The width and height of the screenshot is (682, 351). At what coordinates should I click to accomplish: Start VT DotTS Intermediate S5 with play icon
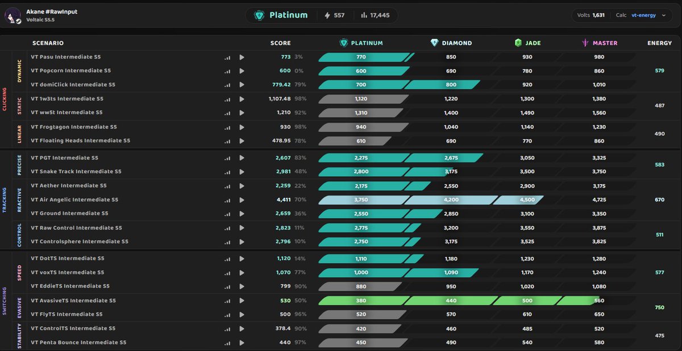coord(242,258)
